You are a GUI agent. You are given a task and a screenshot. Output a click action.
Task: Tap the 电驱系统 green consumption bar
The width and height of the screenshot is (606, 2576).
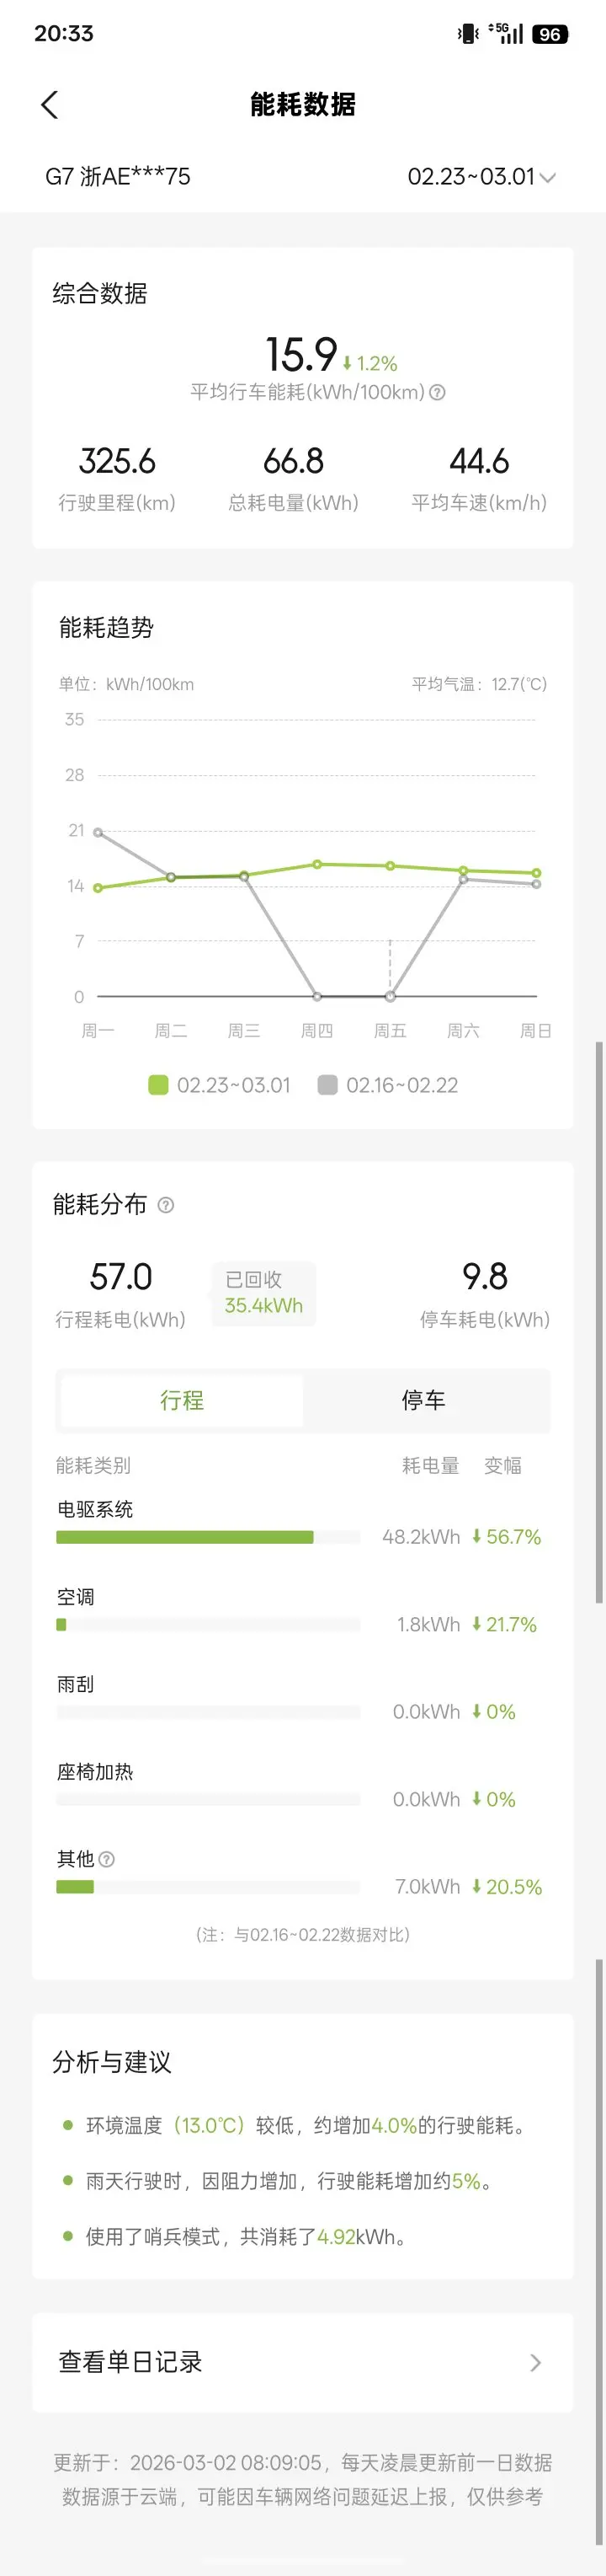(184, 1537)
